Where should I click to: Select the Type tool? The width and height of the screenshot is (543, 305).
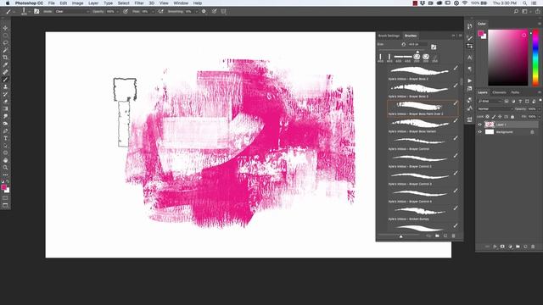[x=5, y=138]
